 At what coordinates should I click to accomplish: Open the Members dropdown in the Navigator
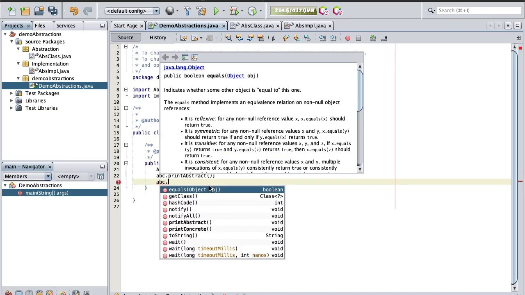click(x=27, y=177)
